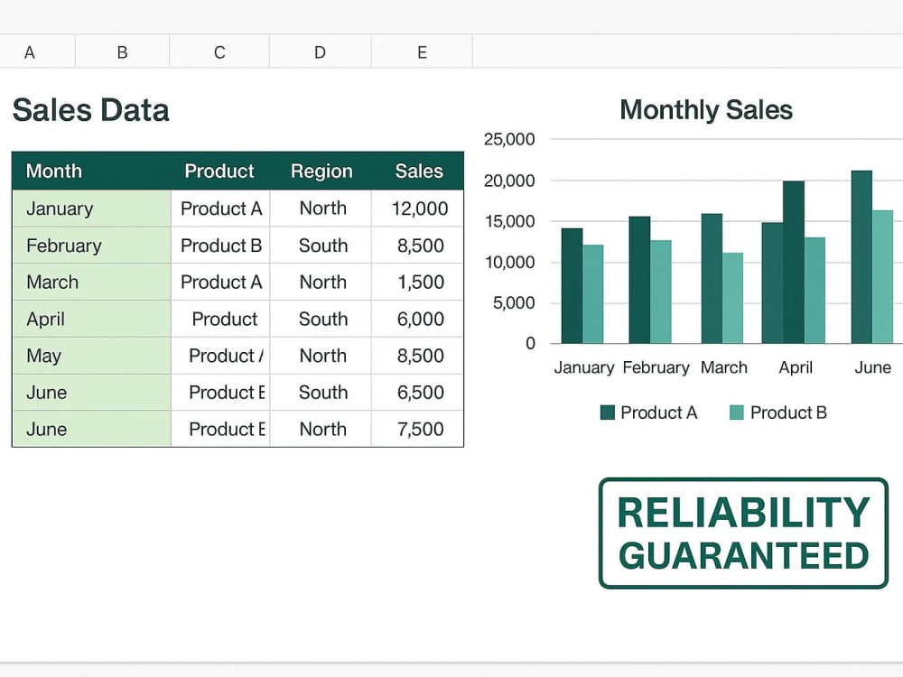Viewport: 903px width, 677px height.
Task: Click the Monthly Sales chart title
Action: pos(706,109)
